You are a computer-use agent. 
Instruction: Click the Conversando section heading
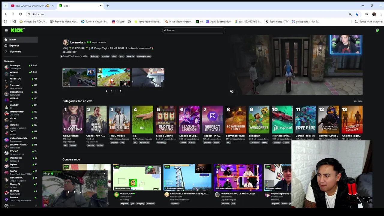[71, 159]
